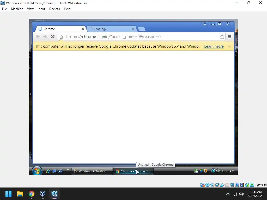Open Chrome from host taskbar
Viewport: 267px width, 200px height.
point(32,194)
